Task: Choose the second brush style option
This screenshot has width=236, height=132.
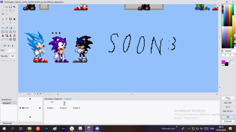Action: coord(8,46)
